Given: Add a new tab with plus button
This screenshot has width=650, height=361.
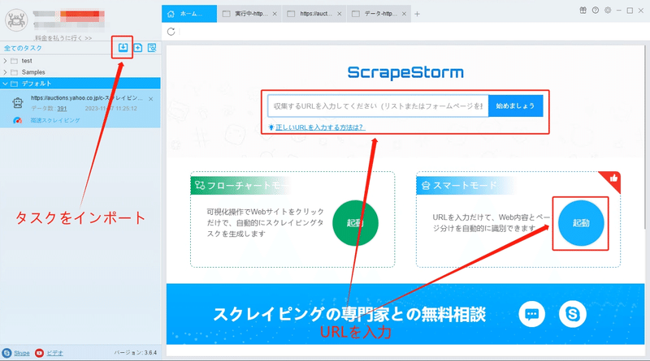Looking at the screenshot, I should click(417, 14).
